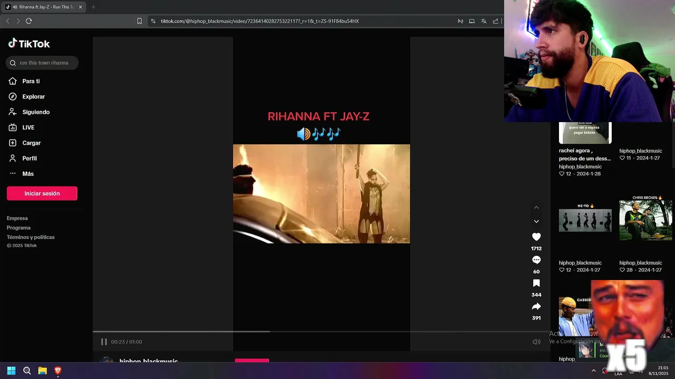Click the 1712 likes count
The width and height of the screenshot is (675, 379).
coord(536,248)
